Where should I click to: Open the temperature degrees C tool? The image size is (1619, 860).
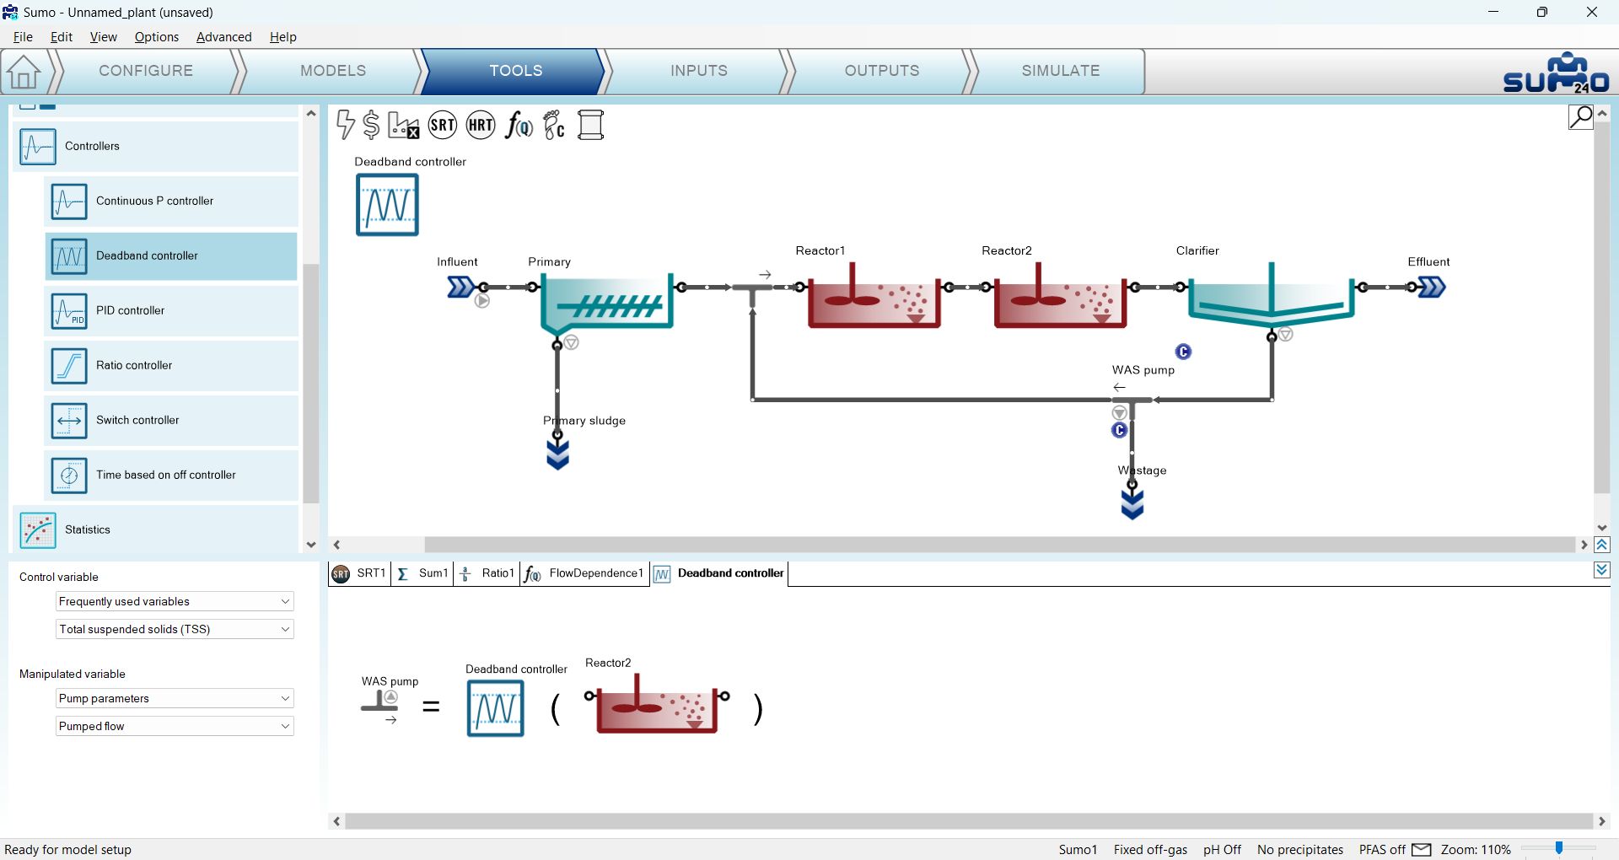[554, 125]
